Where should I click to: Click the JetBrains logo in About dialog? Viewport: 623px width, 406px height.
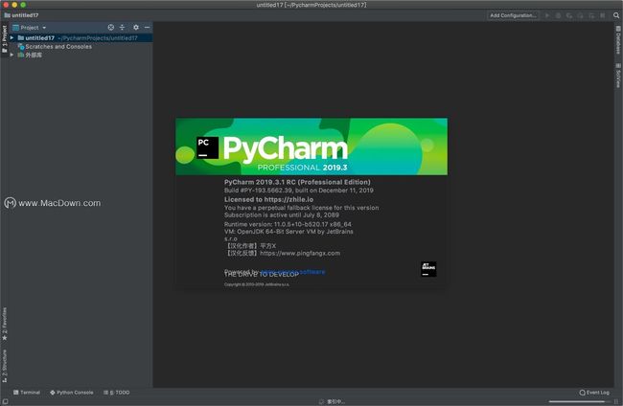428,269
